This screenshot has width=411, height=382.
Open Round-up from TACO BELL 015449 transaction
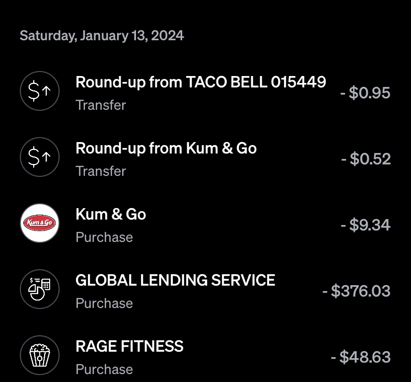[x=201, y=82]
